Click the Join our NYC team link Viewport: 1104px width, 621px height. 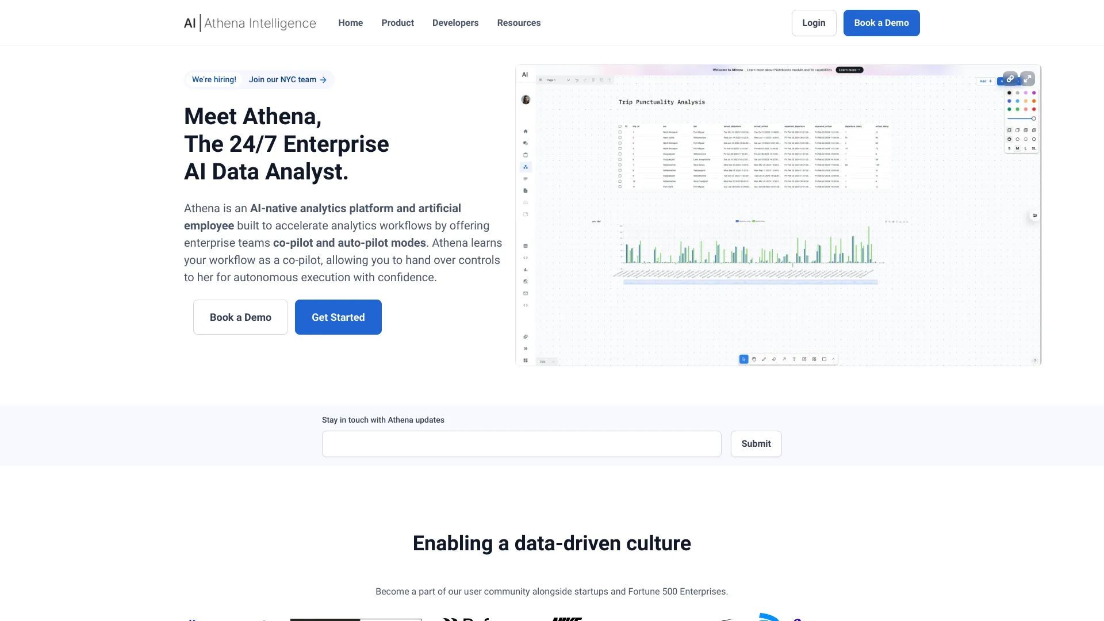[x=287, y=79]
